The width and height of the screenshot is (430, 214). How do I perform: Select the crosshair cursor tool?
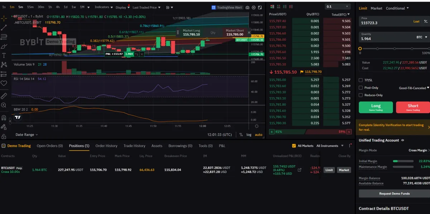tap(4, 18)
